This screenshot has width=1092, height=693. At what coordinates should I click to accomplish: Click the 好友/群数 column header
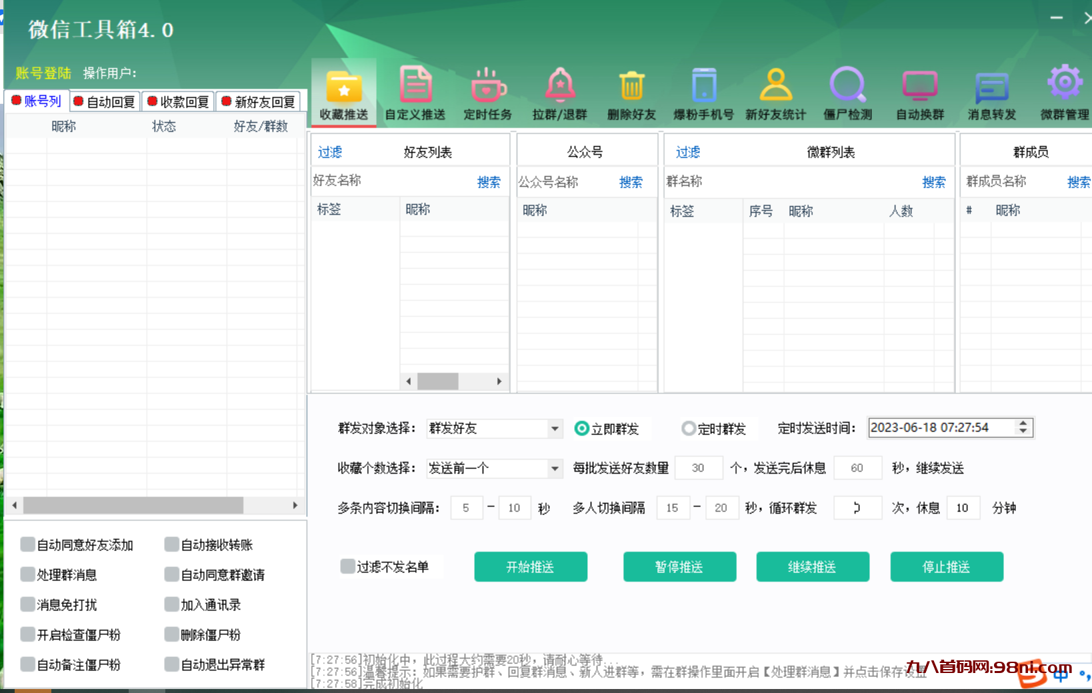click(261, 126)
